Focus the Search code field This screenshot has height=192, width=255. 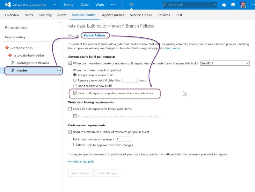tap(190, 5)
